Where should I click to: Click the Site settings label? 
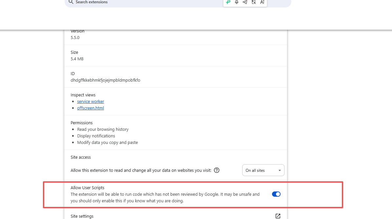(82, 216)
